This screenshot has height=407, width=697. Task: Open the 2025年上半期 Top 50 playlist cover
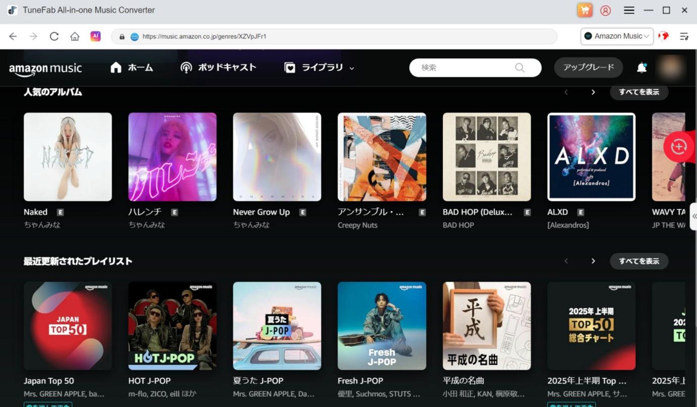tap(591, 326)
